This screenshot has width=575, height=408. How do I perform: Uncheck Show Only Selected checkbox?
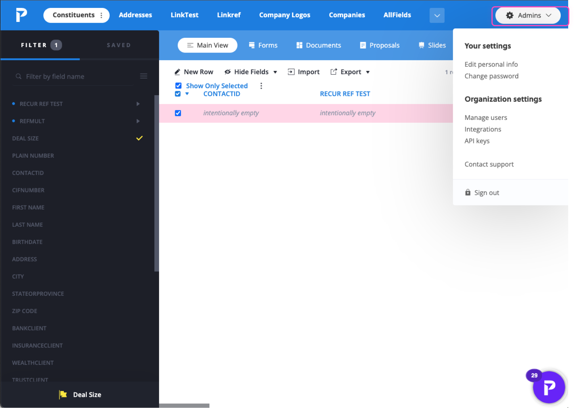(x=178, y=86)
